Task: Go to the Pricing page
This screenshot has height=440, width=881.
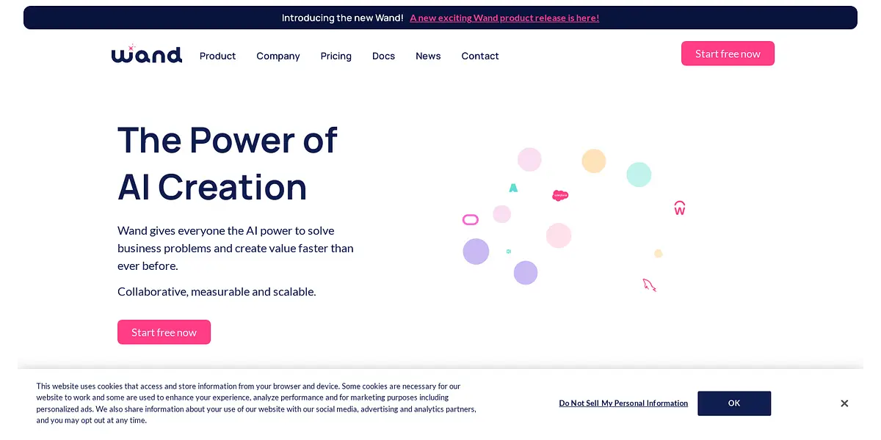Action: [x=336, y=56]
